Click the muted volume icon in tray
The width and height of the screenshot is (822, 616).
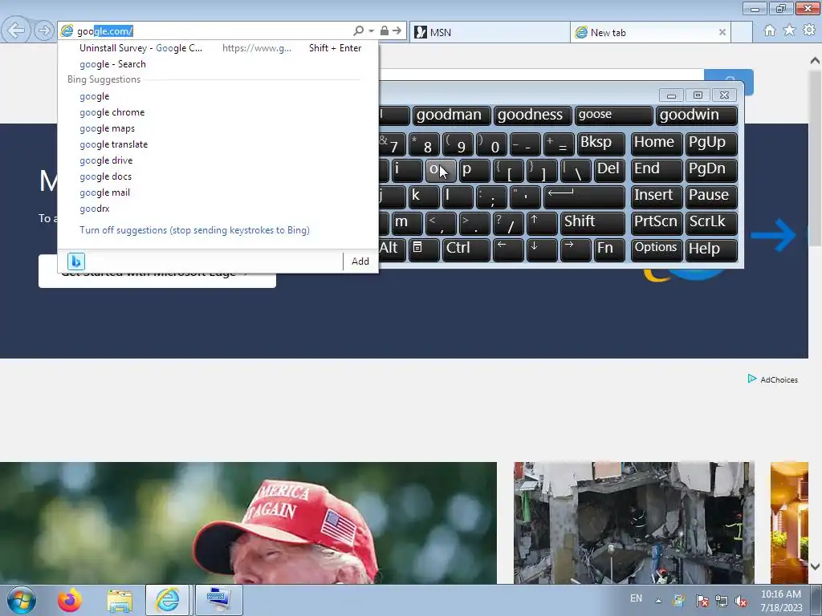pyautogui.click(x=741, y=600)
